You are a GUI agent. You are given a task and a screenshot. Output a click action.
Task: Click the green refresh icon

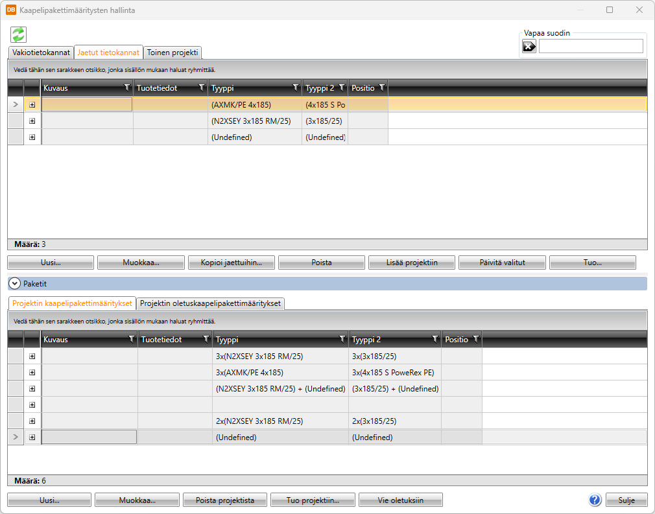[x=18, y=35]
